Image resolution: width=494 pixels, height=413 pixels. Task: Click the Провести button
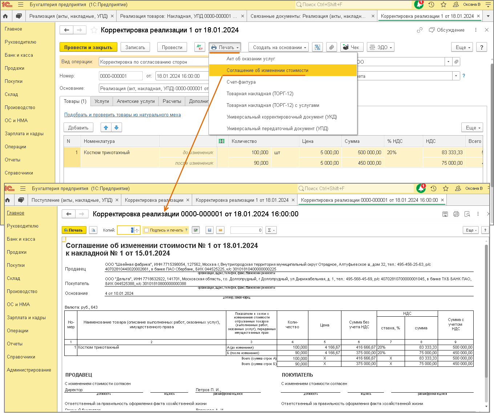(172, 47)
